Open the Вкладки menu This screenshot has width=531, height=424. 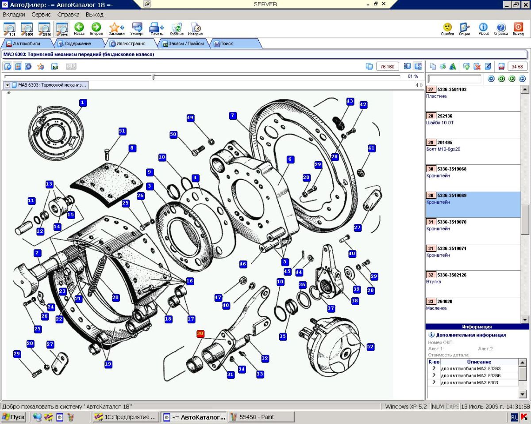tap(14, 15)
